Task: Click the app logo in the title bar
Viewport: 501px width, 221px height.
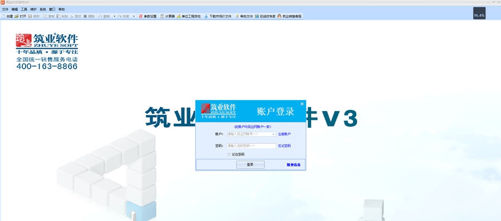Action: pyautogui.click(x=2, y=2)
